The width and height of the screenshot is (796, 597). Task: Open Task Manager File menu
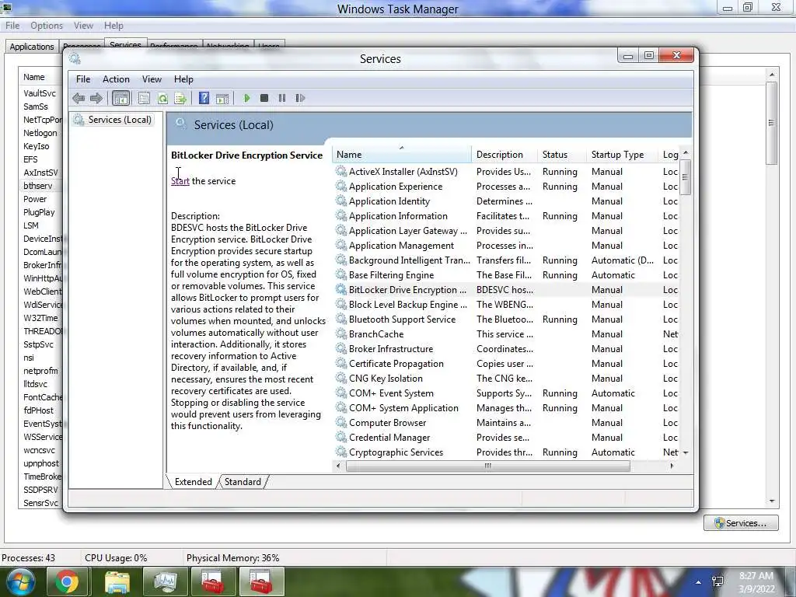click(x=12, y=26)
